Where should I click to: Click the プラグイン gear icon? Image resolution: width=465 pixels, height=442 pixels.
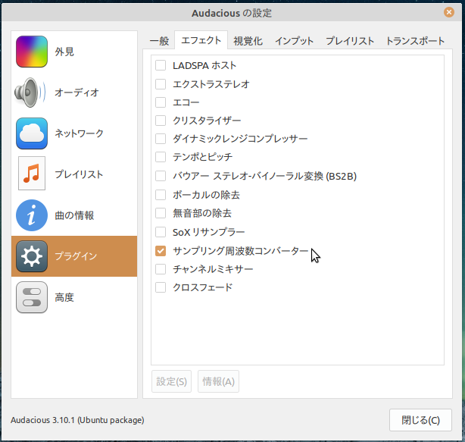[32, 256]
